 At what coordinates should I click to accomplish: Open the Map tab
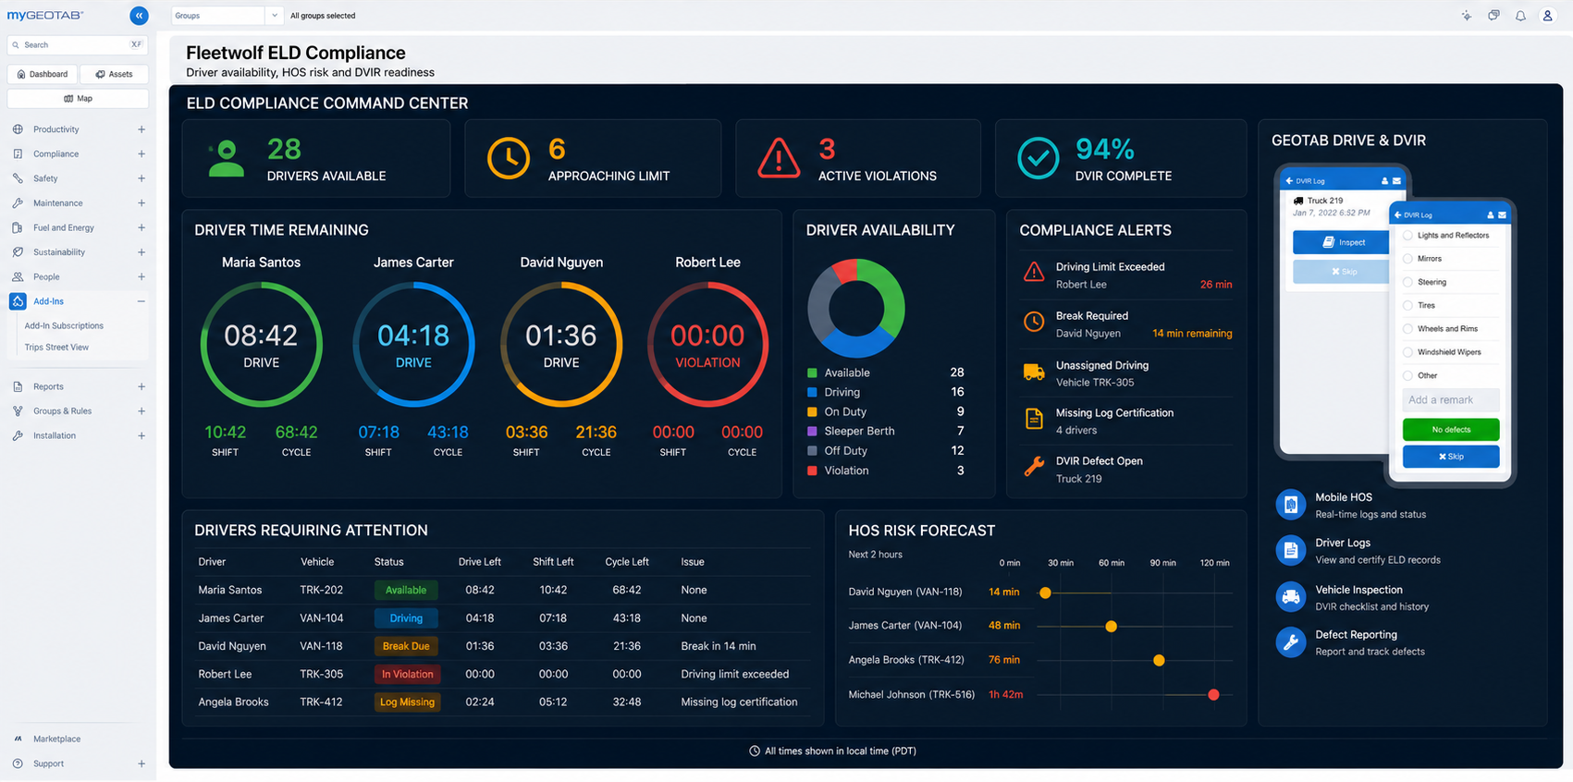[x=78, y=98]
